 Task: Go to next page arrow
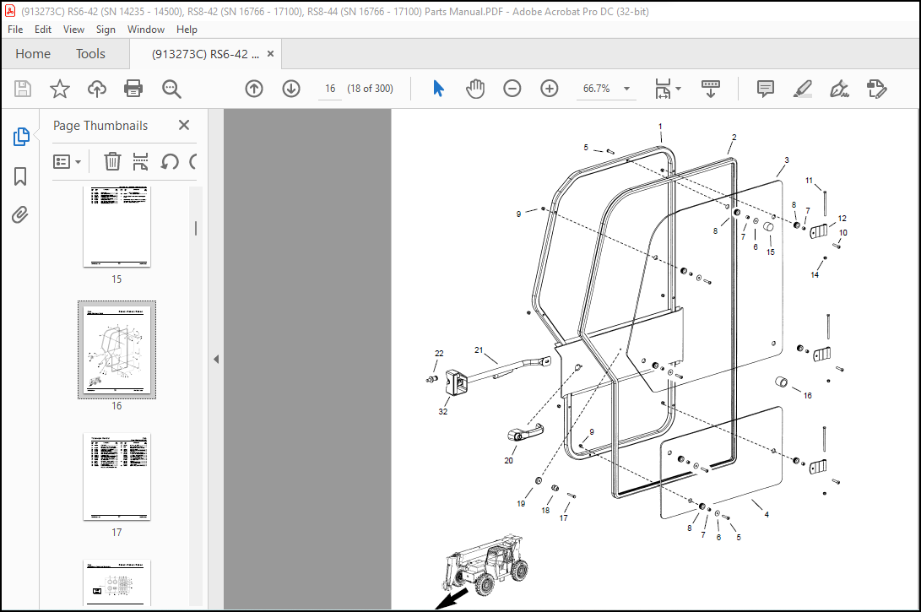pyautogui.click(x=291, y=89)
